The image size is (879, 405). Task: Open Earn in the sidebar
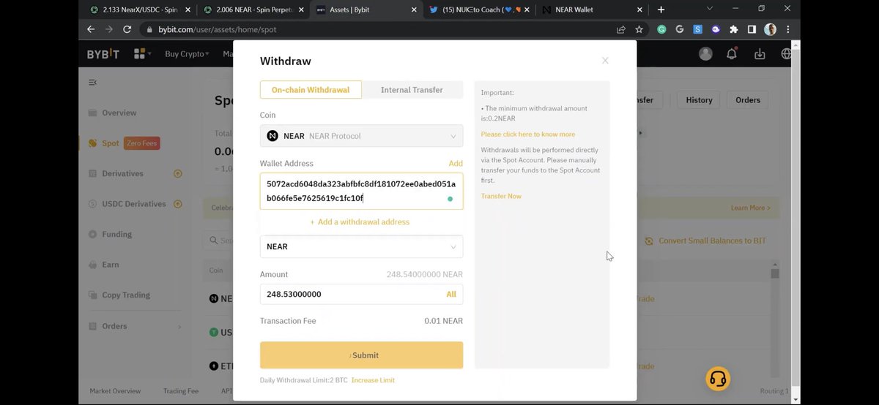pyautogui.click(x=111, y=265)
